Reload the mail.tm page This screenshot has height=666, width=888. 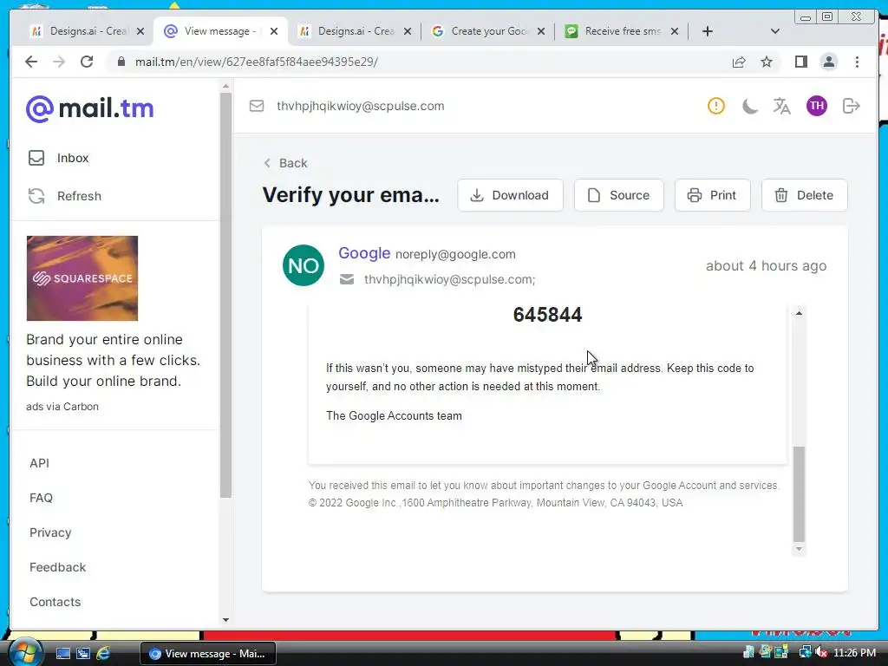pyautogui.click(x=87, y=62)
